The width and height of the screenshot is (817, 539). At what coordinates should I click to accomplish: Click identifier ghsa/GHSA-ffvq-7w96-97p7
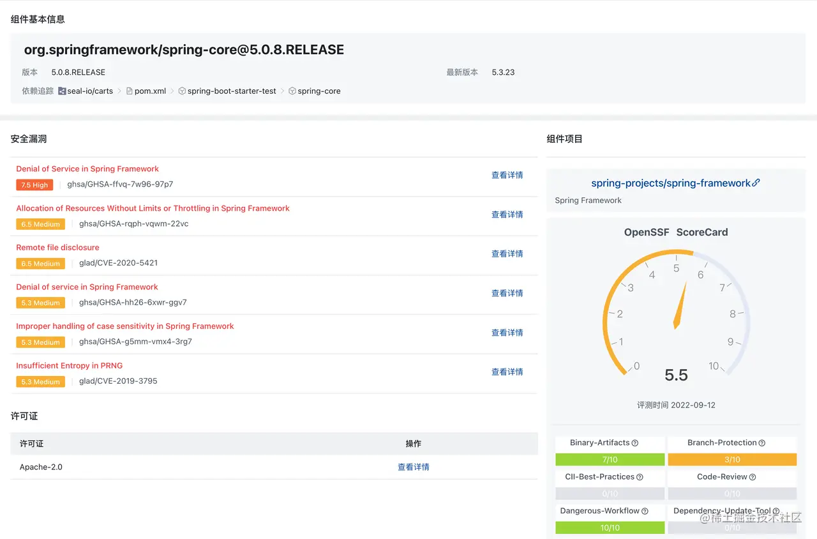pos(120,184)
